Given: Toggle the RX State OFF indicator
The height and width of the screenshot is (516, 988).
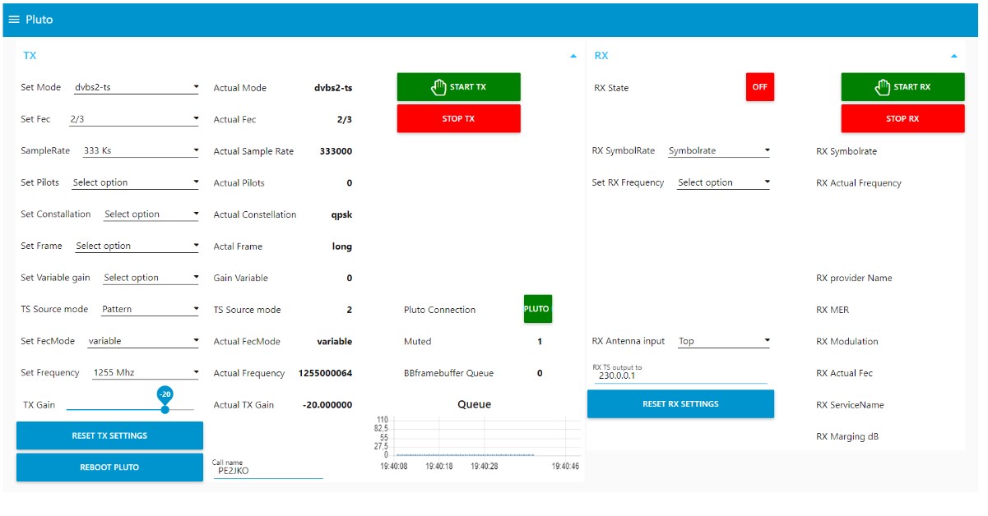Looking at the screenshot, I should pyautogui.click(x=760, y=87).
